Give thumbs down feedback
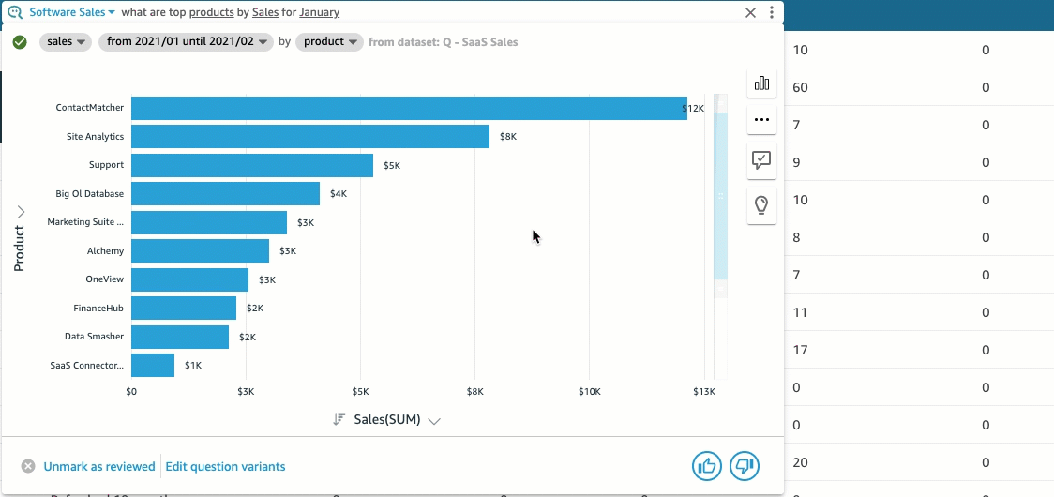Screen dimensions: 1054x497 point(745,466)
